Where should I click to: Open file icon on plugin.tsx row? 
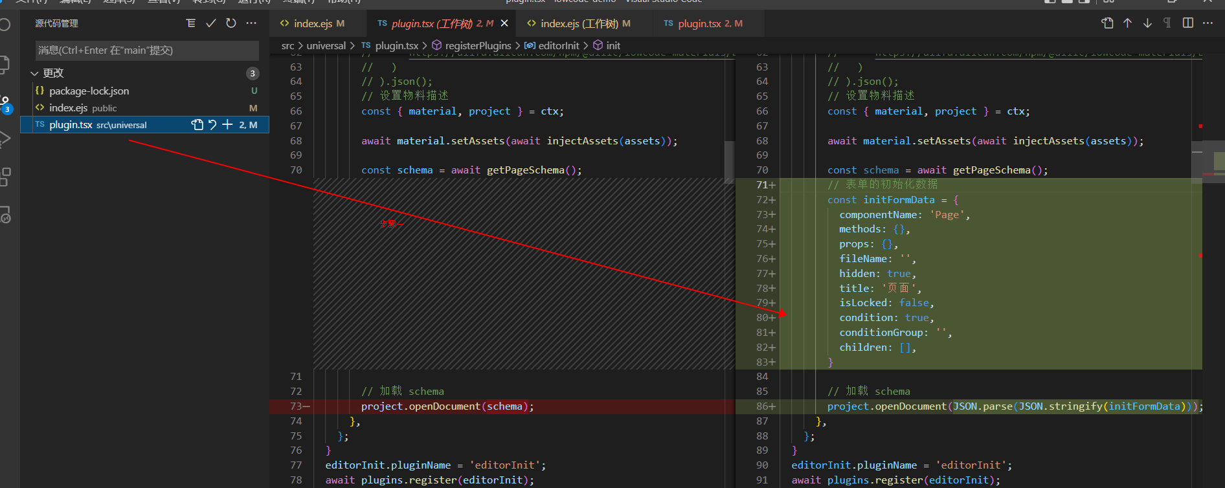pos(197,125)
